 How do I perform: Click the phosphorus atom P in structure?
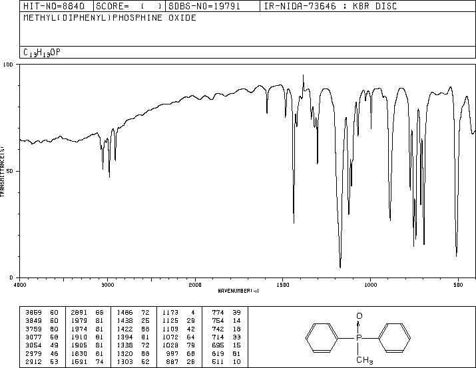point(359,337)
